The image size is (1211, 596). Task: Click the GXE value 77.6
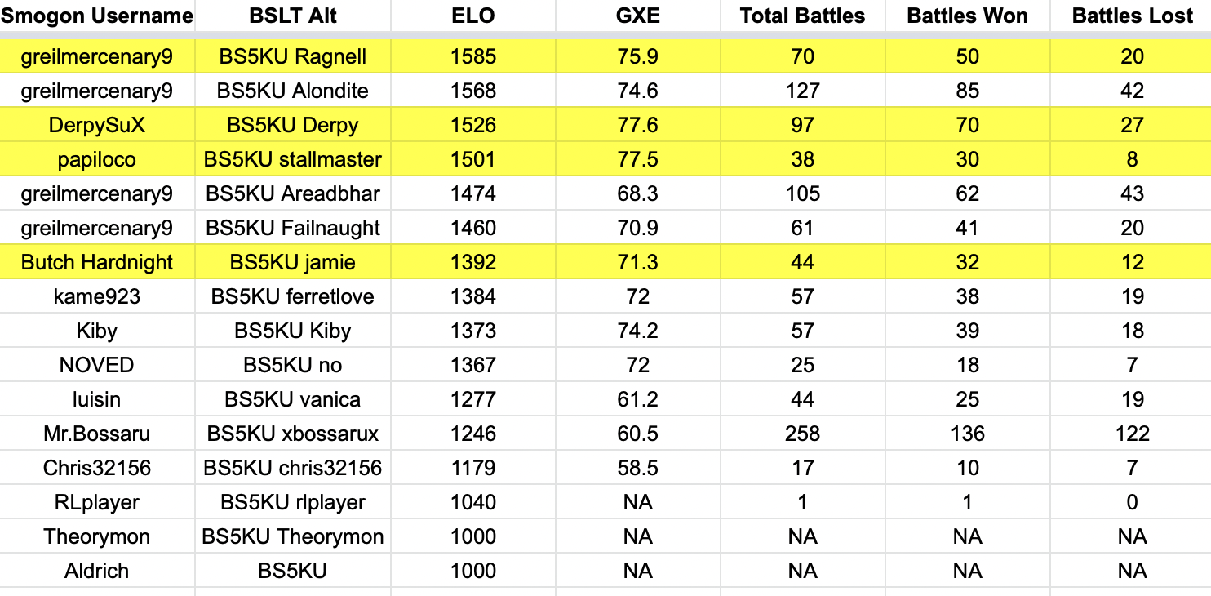pos(638,125)
